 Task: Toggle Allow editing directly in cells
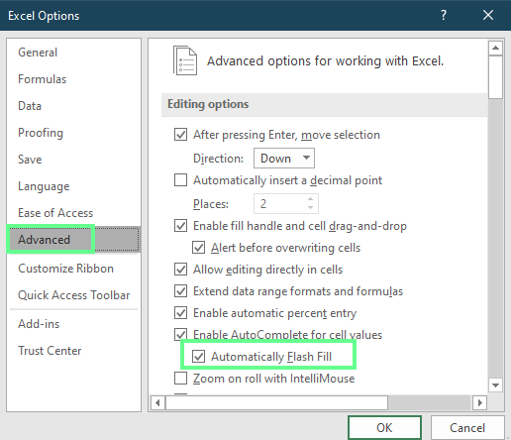pyautogui.click(x=180, y=270)
